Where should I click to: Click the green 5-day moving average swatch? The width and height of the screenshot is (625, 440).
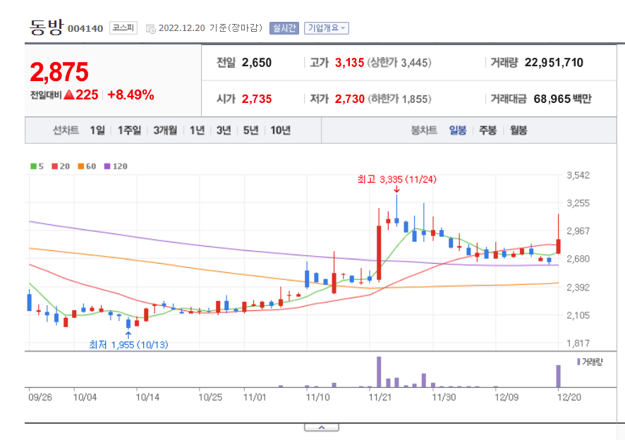[33, 166]
